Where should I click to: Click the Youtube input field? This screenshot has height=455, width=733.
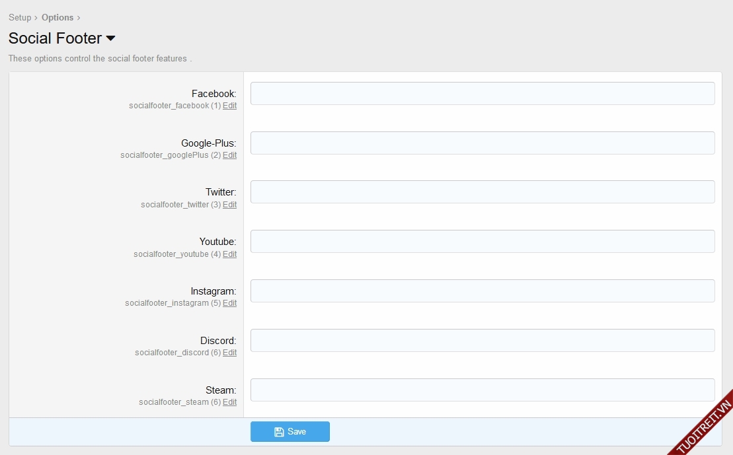coord(482,242)
